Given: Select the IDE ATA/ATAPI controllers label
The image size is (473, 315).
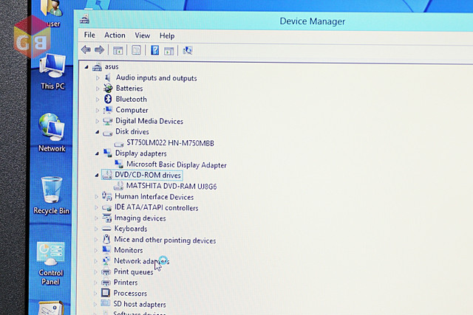Looking at the screenshot, I should [x=156, y=207].
